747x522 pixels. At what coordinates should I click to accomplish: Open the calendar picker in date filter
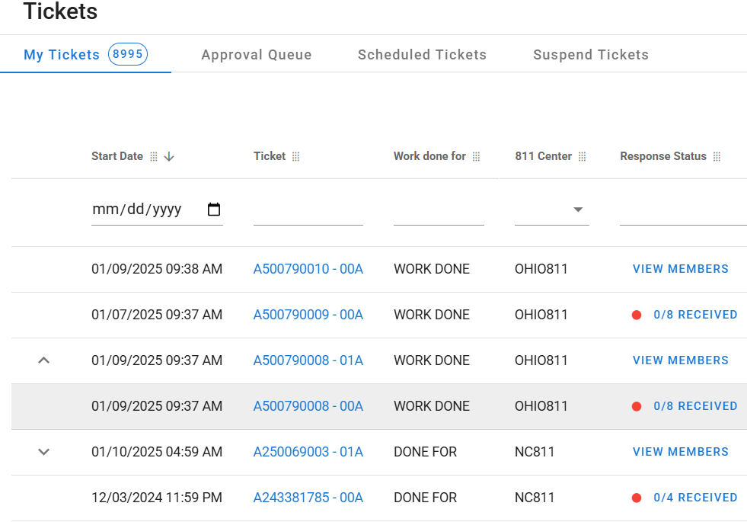click(214, 210)
